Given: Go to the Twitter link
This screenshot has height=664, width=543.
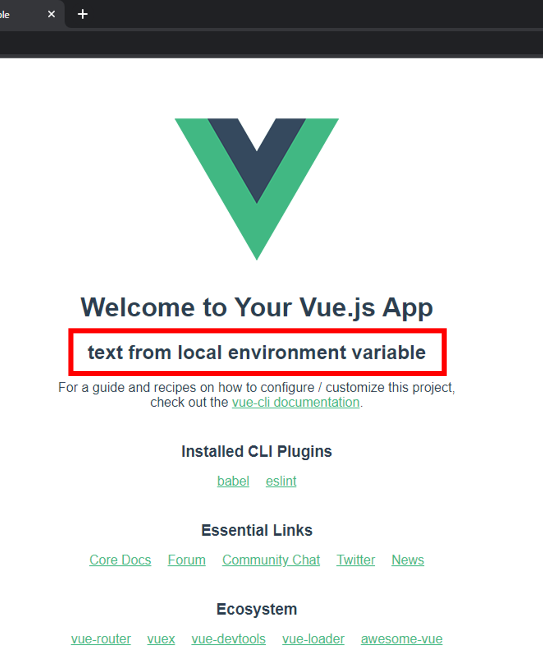Looking at the screenshot, I should tap(356, 560).
